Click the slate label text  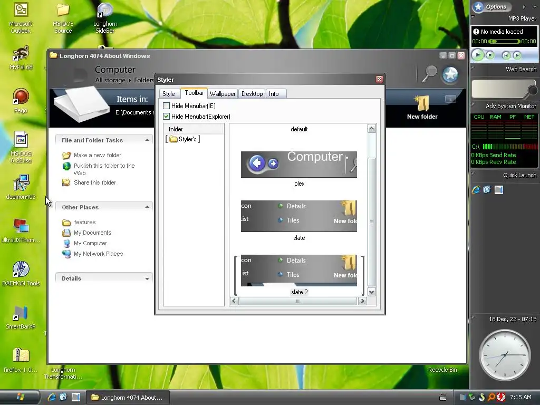(x=299, y=238)
